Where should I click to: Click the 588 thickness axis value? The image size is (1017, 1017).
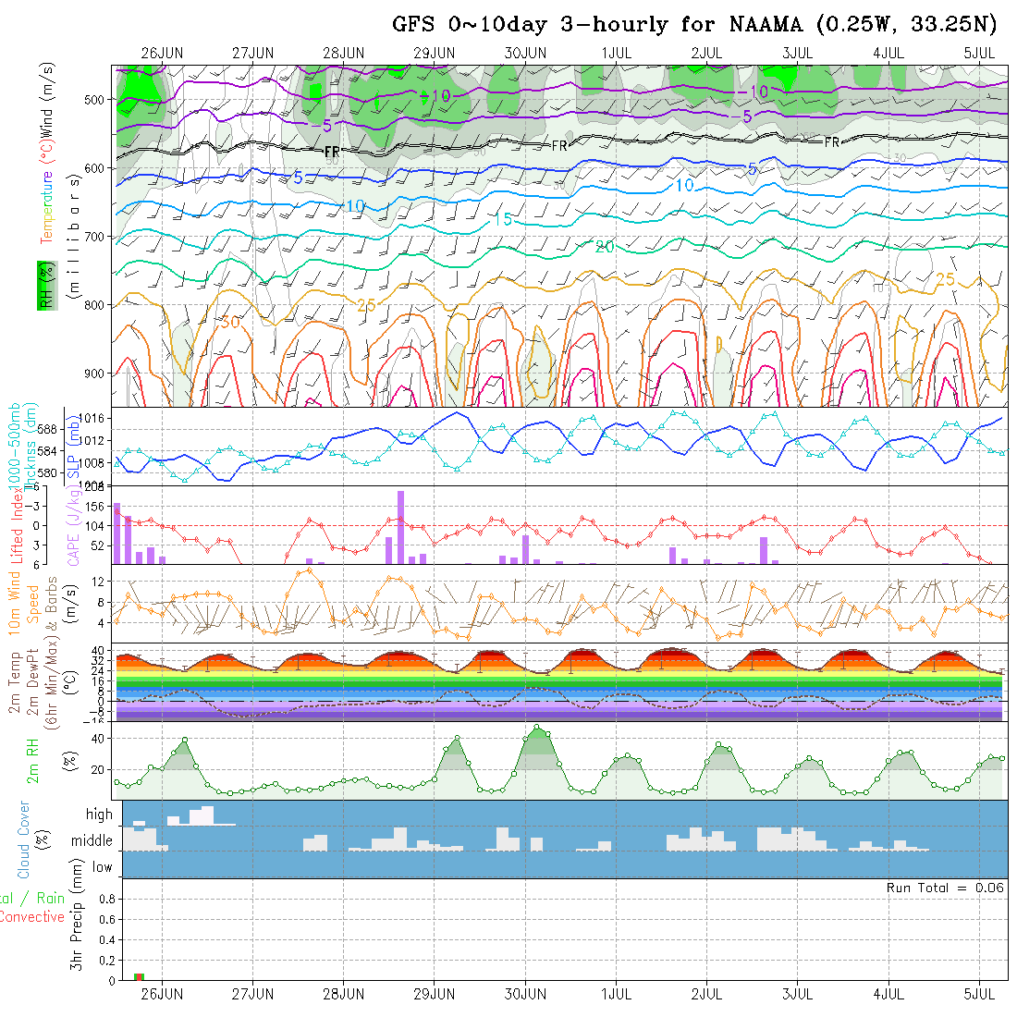point(47,430)
